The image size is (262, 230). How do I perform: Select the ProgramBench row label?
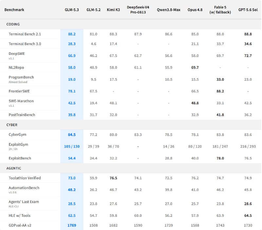coord(21,77)
